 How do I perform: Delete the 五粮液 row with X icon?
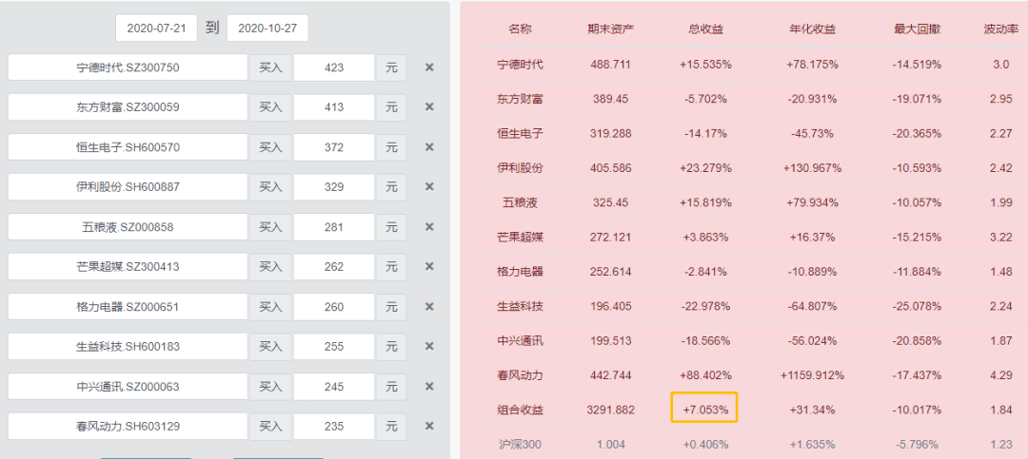click(x=429, y=227)
